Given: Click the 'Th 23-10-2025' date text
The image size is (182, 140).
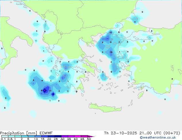Looking at the screenshot, I should click(x=121, y=133).
